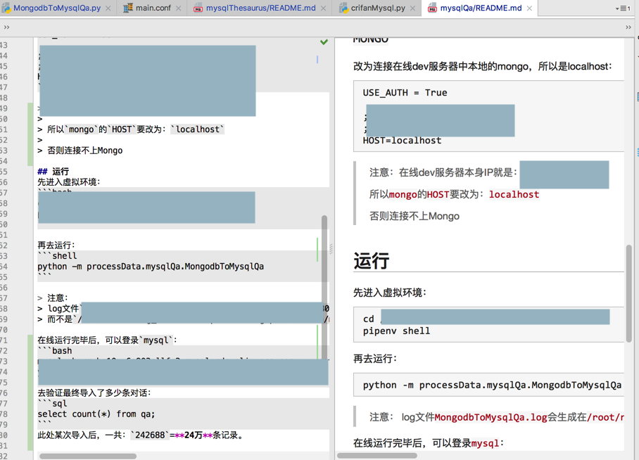Viewport: 639px width, 460px height.
Task: Click the '242688' record count text
Action: tap(150, 435)
